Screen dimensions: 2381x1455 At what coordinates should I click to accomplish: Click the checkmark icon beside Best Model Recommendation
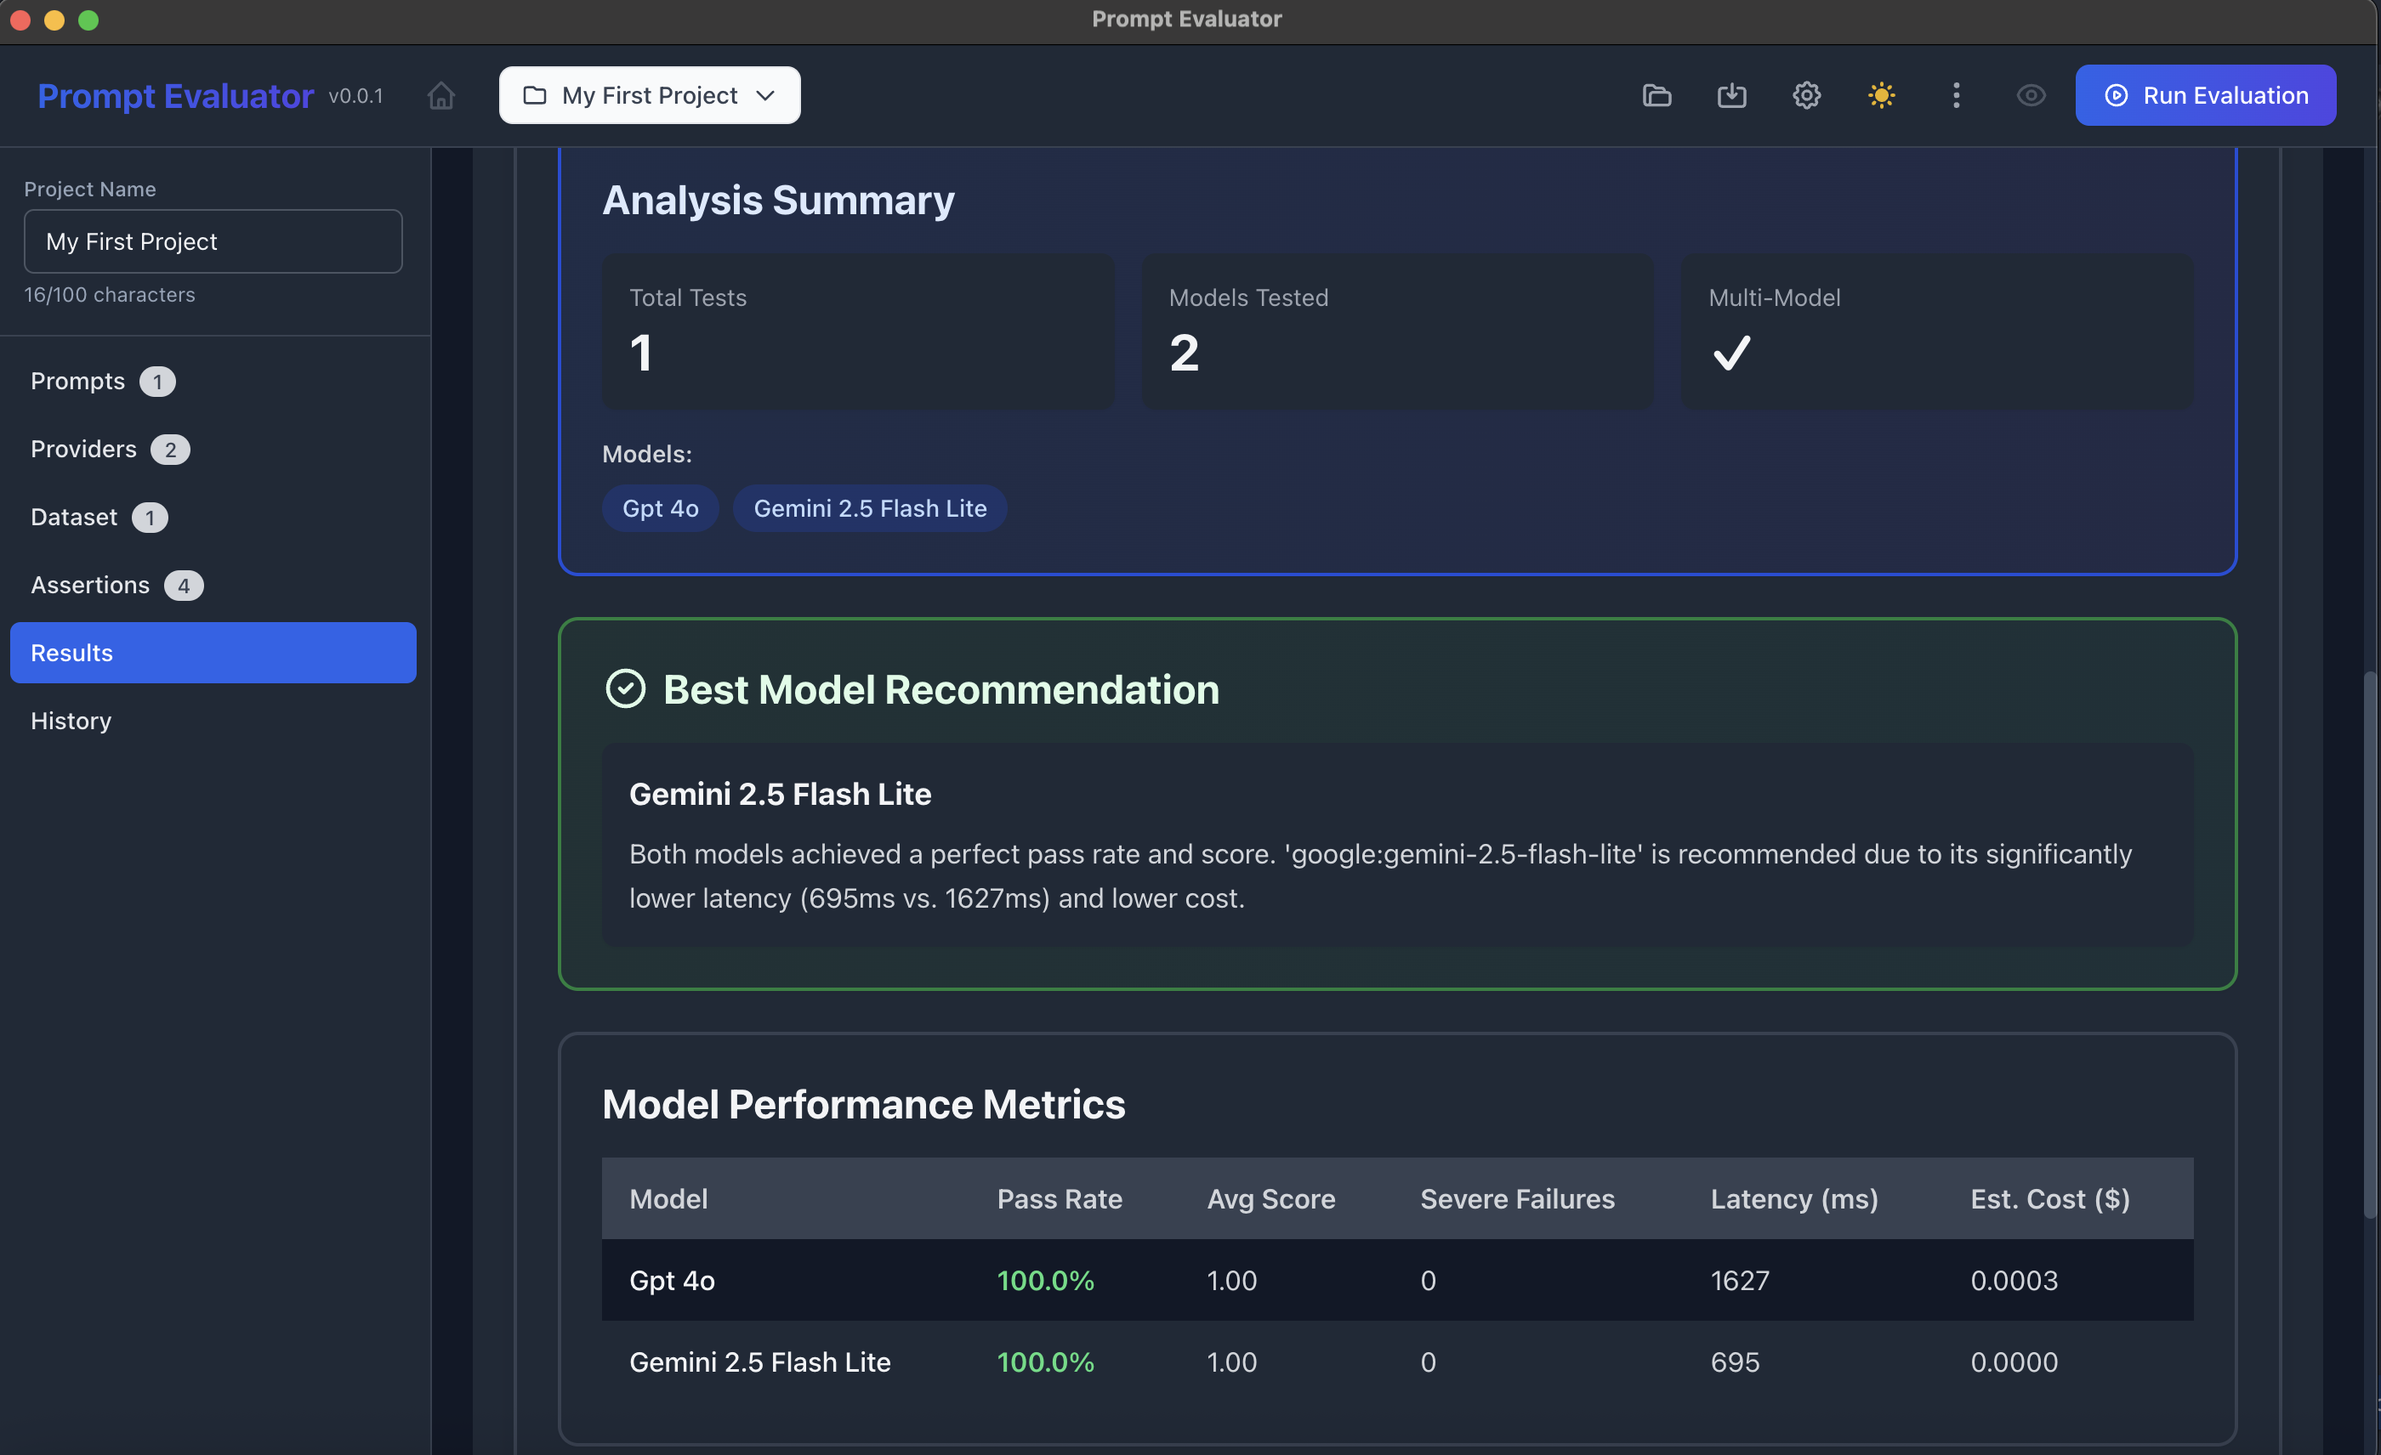point(626,688)
